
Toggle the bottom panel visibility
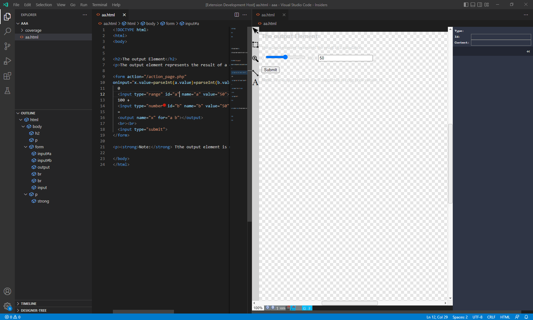pos(473,5)
